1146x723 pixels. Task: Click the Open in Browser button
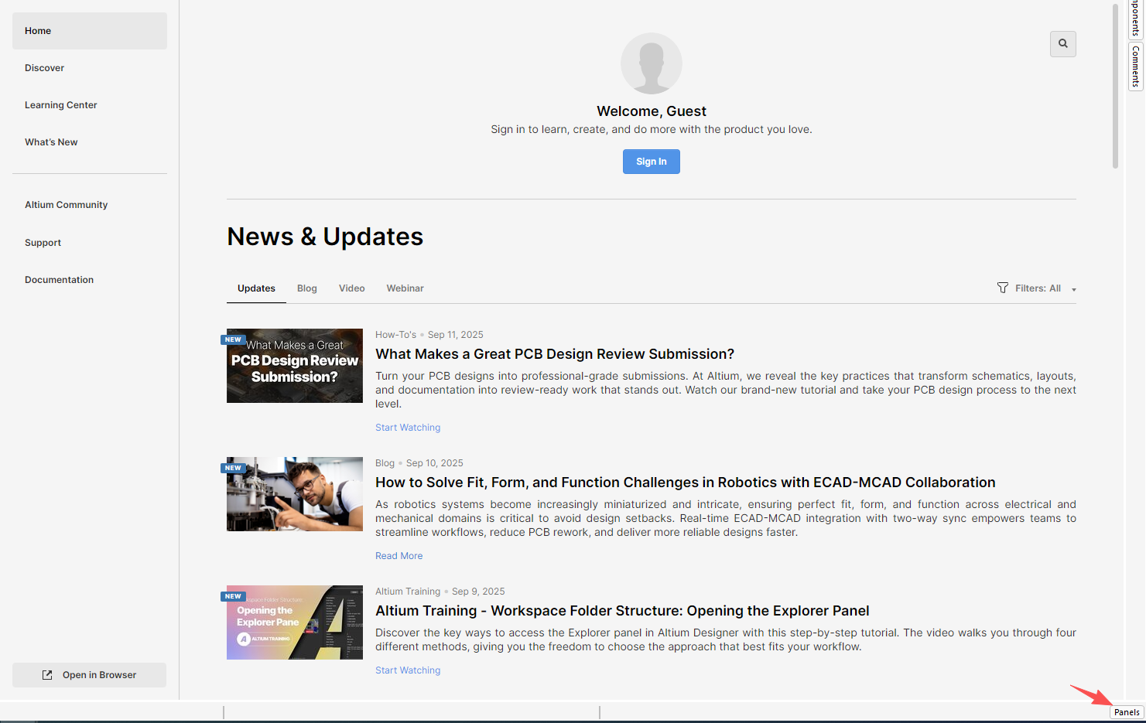point(89,675)
